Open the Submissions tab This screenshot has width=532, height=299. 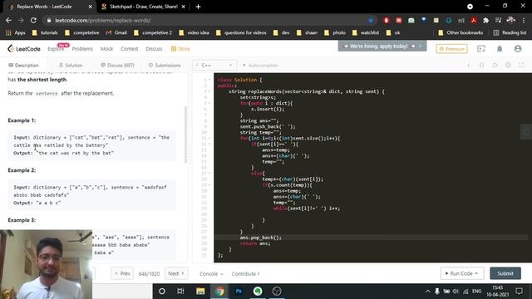coord(165,65)
